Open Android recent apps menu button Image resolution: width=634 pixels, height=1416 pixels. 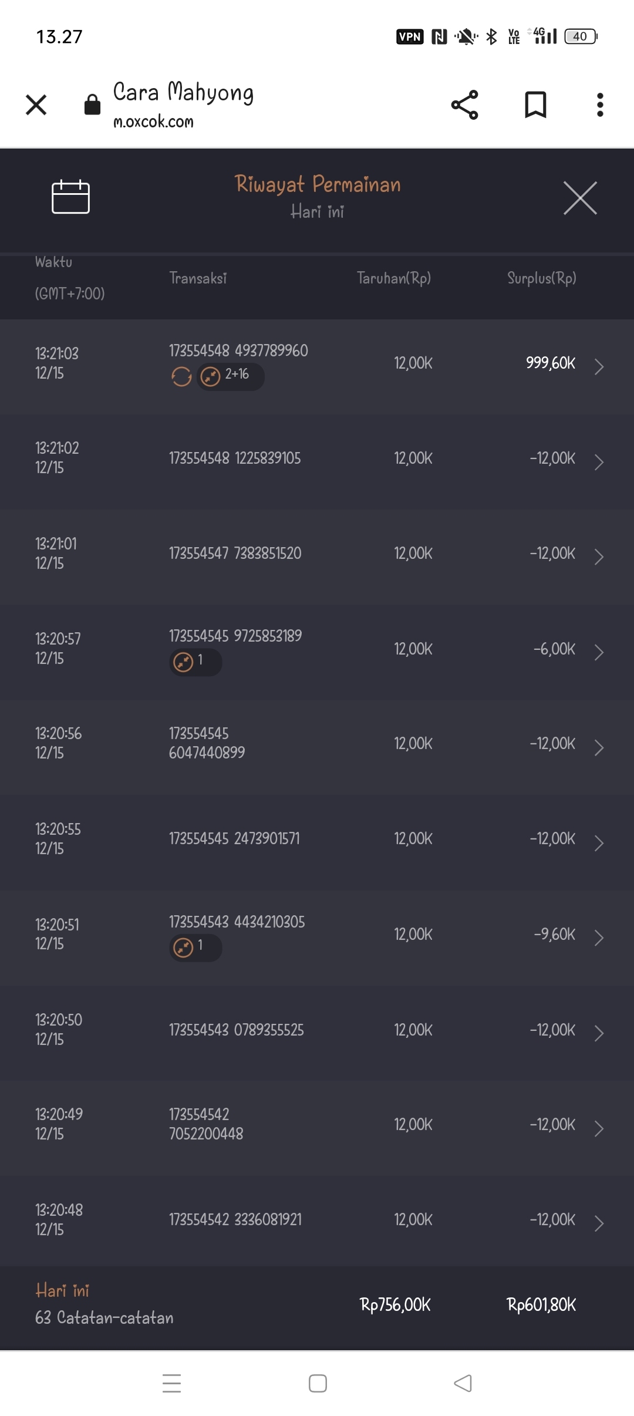(x=171, y=1383)
